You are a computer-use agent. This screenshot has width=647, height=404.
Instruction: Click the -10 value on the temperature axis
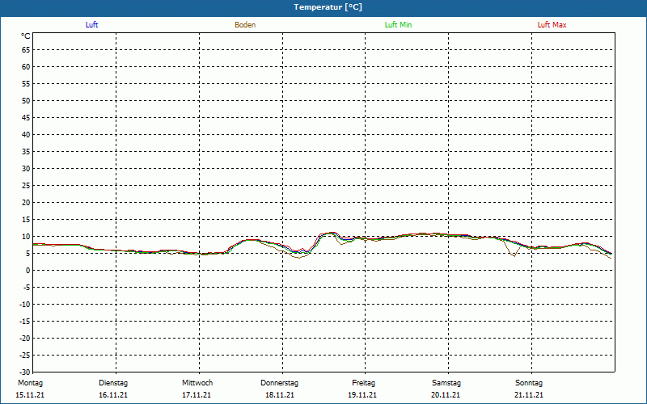[x=25, y=305]
